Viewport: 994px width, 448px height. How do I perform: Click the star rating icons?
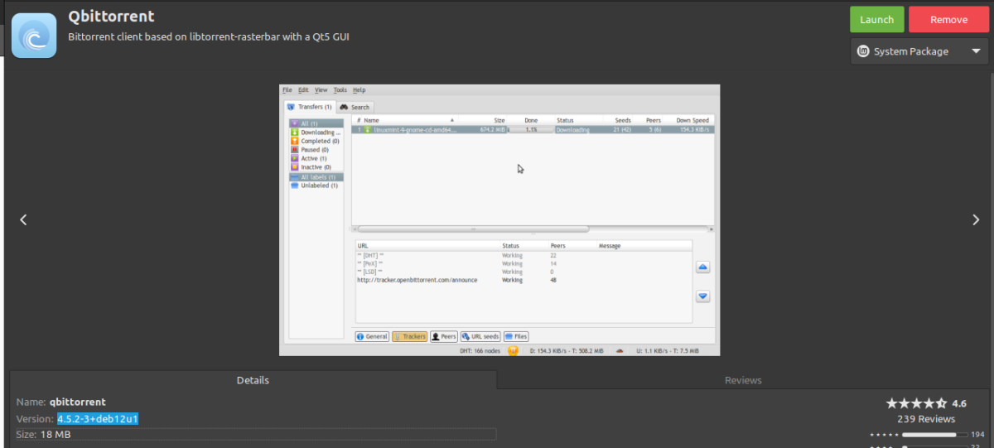tap(916, 403)
